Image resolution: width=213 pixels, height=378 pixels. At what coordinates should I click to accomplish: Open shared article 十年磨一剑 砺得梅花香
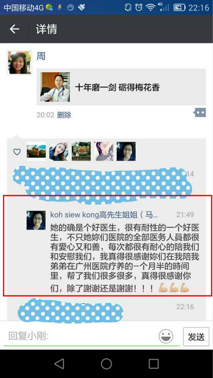point(121,87)
